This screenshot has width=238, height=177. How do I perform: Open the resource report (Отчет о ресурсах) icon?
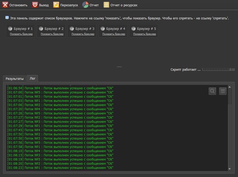[106, 5]
